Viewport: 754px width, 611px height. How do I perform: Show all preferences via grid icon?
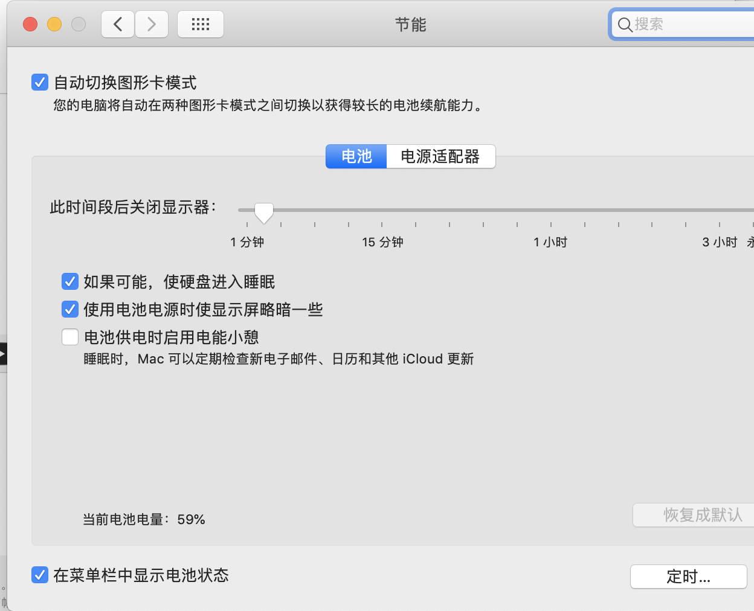[x=201, y=24]
